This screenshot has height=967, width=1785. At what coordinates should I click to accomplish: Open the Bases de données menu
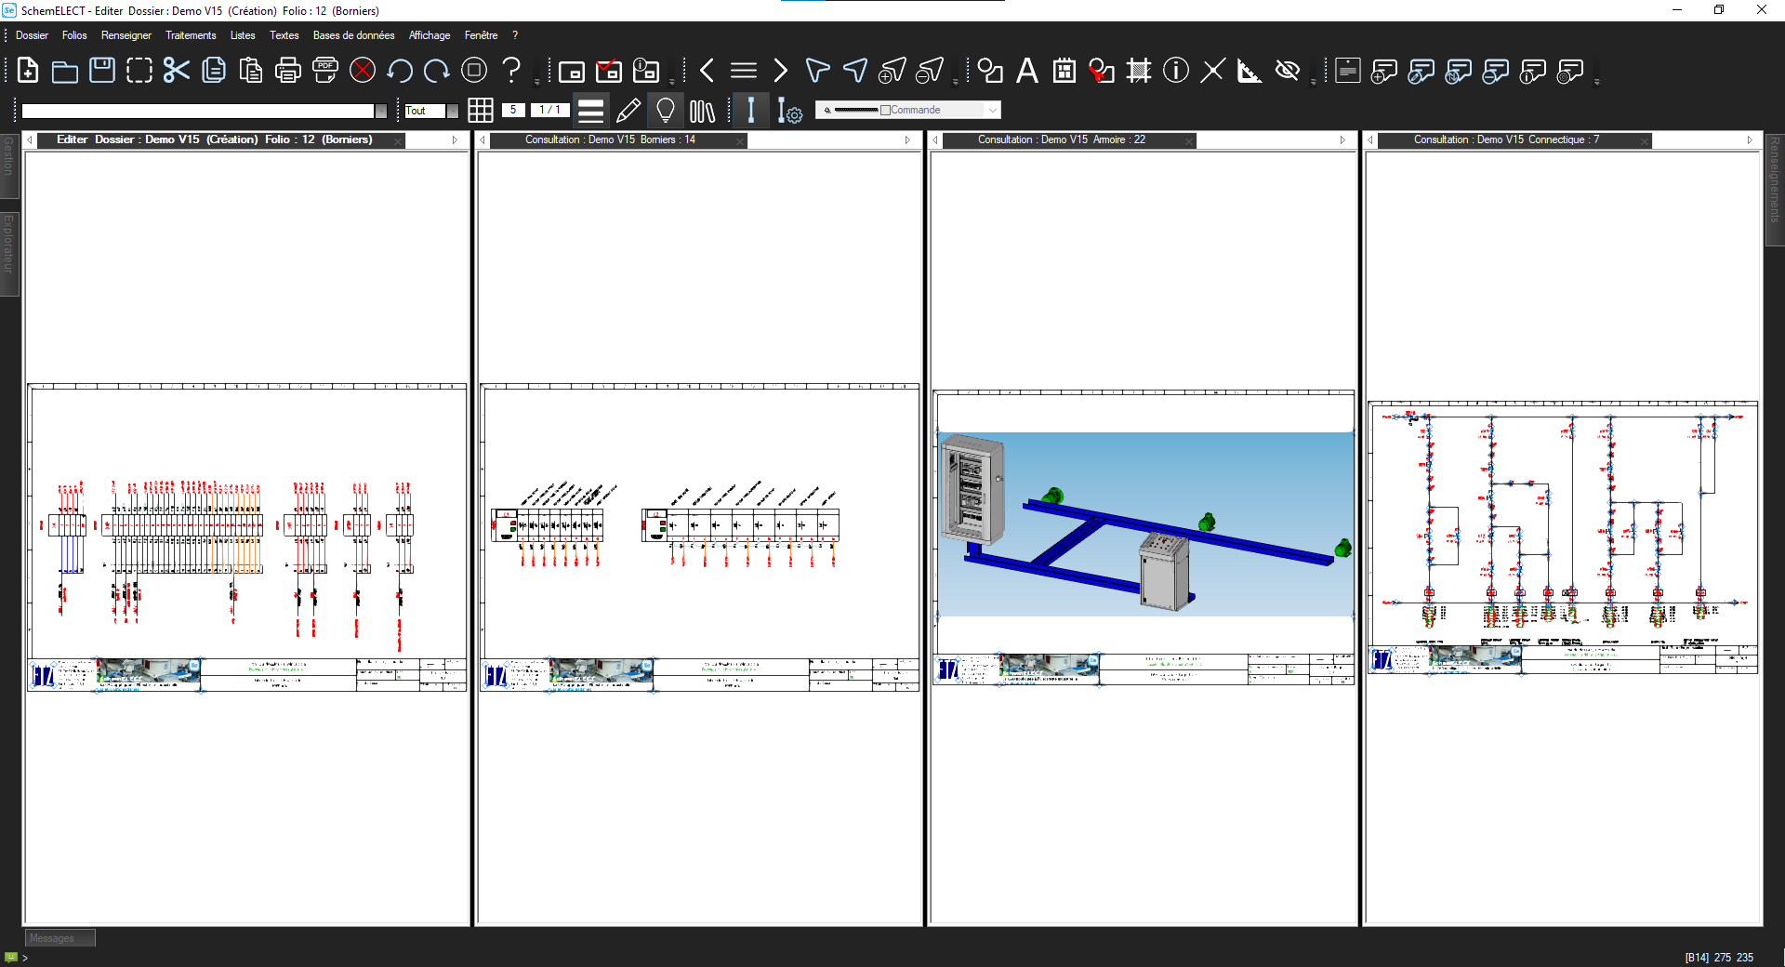(353, 35)
